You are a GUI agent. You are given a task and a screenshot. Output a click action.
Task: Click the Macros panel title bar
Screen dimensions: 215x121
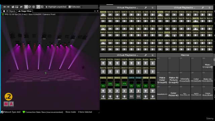pos(185,55)
